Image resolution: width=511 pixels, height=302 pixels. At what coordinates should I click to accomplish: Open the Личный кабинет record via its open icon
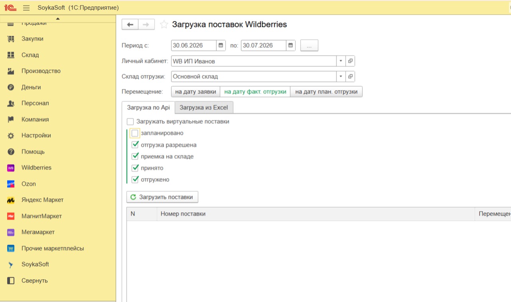(x=350, y=61)
